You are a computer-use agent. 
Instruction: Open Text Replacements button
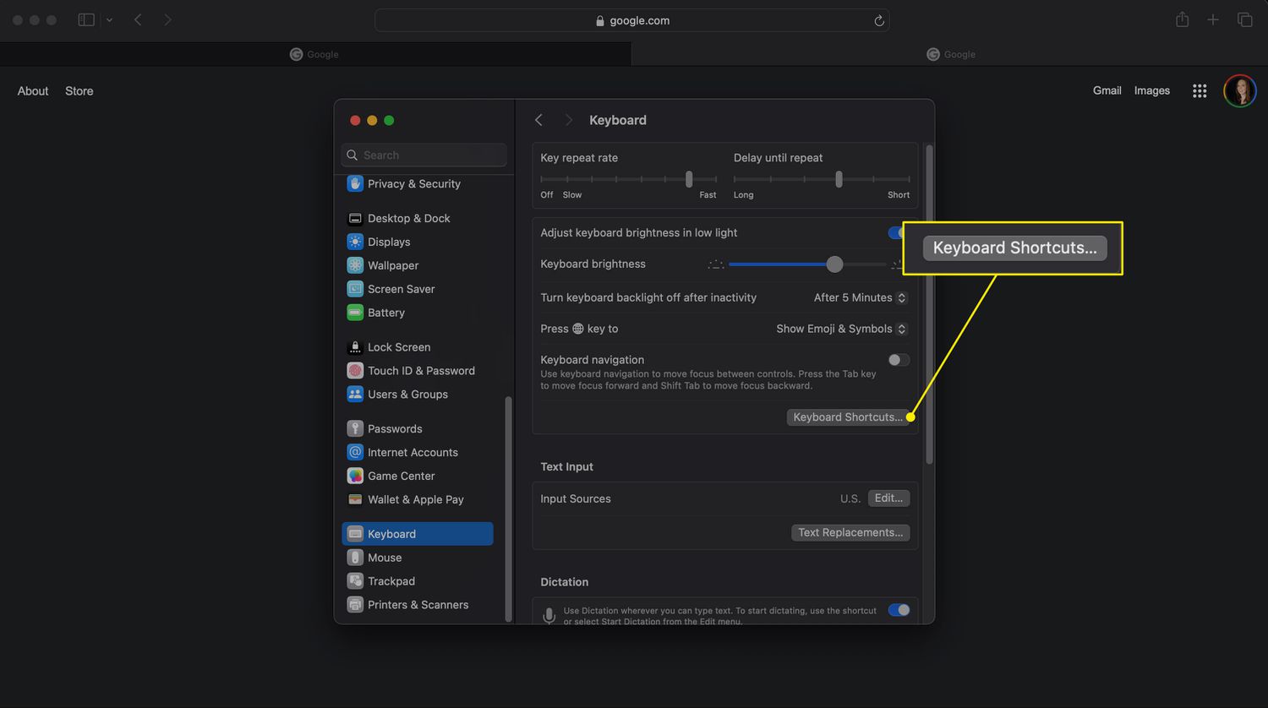pos(850,532)
